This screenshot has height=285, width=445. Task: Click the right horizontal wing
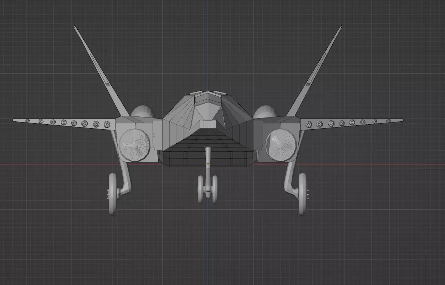pyautogui.click(x=352, y=123)
